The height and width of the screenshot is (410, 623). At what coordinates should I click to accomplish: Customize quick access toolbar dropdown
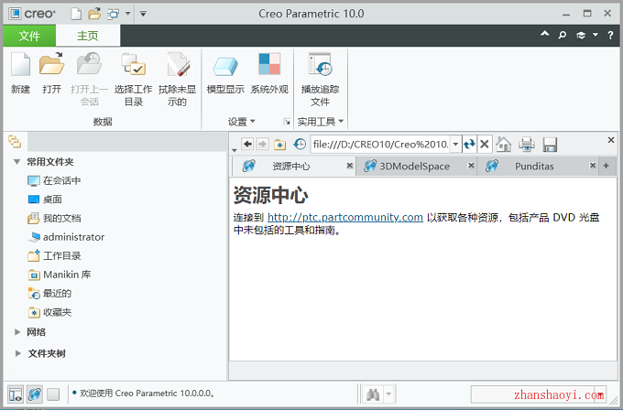(x=143, y=14)
